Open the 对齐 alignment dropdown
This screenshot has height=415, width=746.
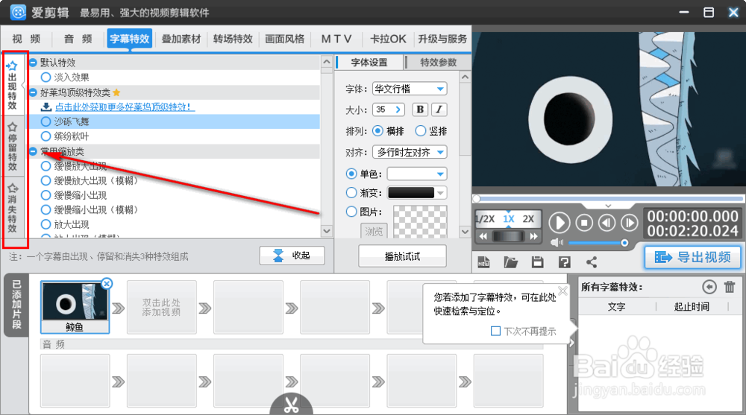(x=410, y=152)
